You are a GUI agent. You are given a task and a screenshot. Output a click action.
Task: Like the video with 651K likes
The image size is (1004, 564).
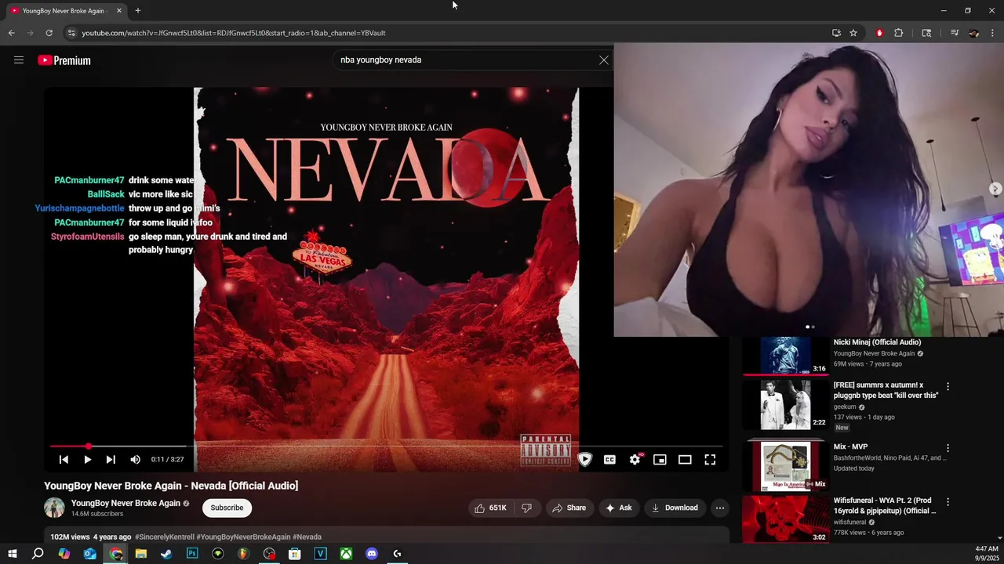point(491,508)
